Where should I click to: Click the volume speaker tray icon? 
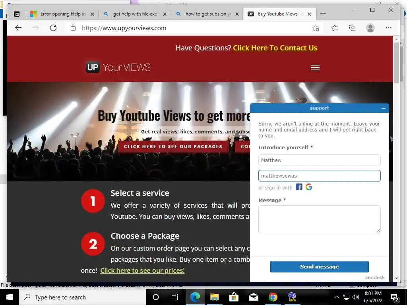tap(356, 297)
